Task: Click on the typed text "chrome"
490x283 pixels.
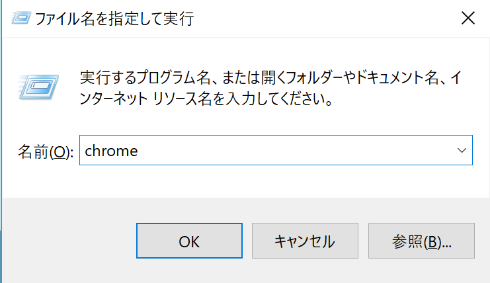Action: 111,151
